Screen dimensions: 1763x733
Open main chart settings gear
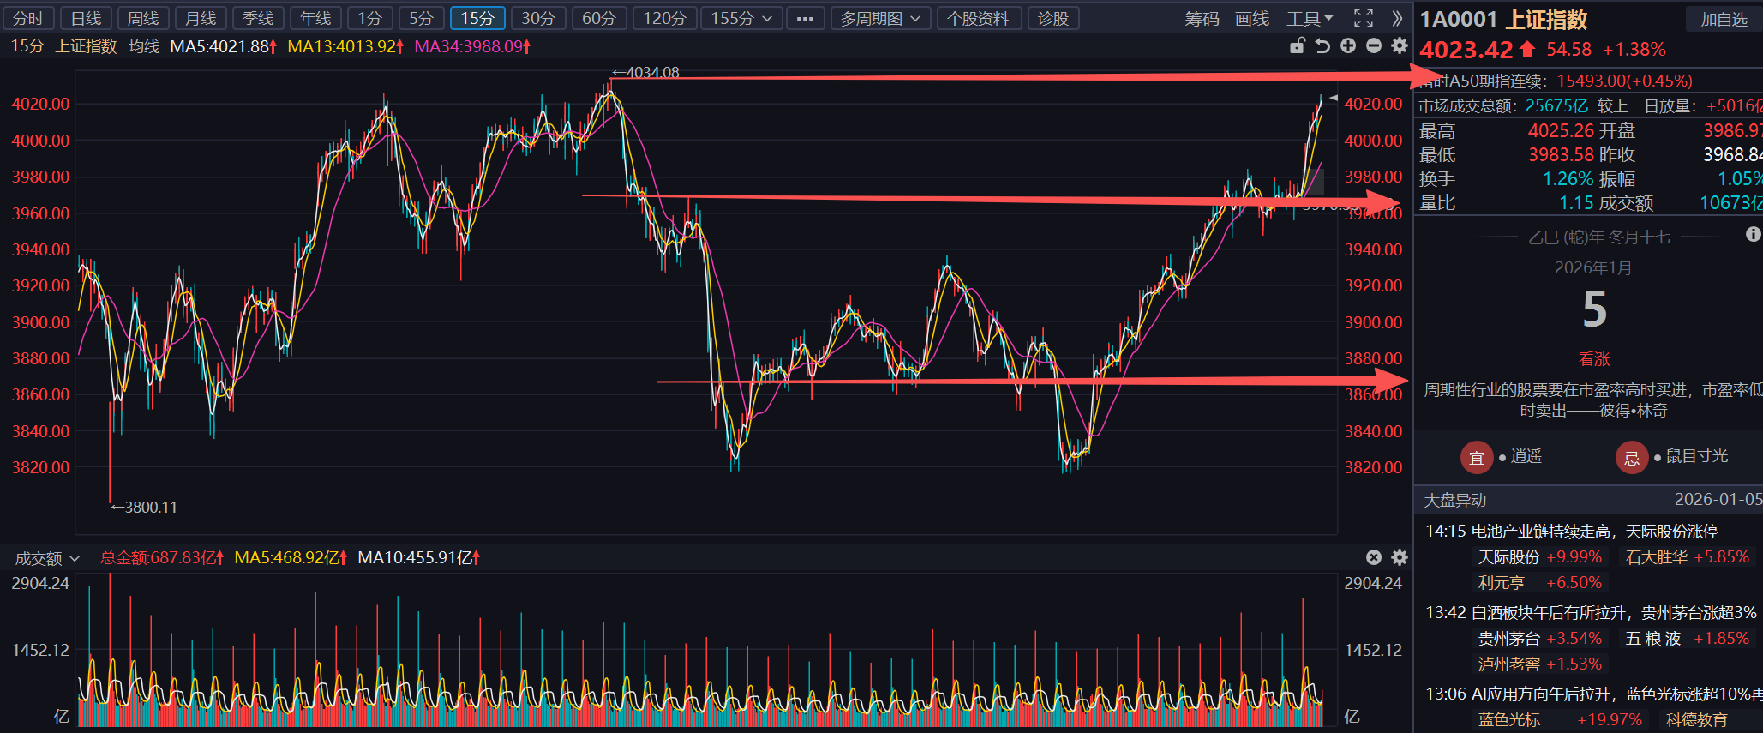[1400, 46]
